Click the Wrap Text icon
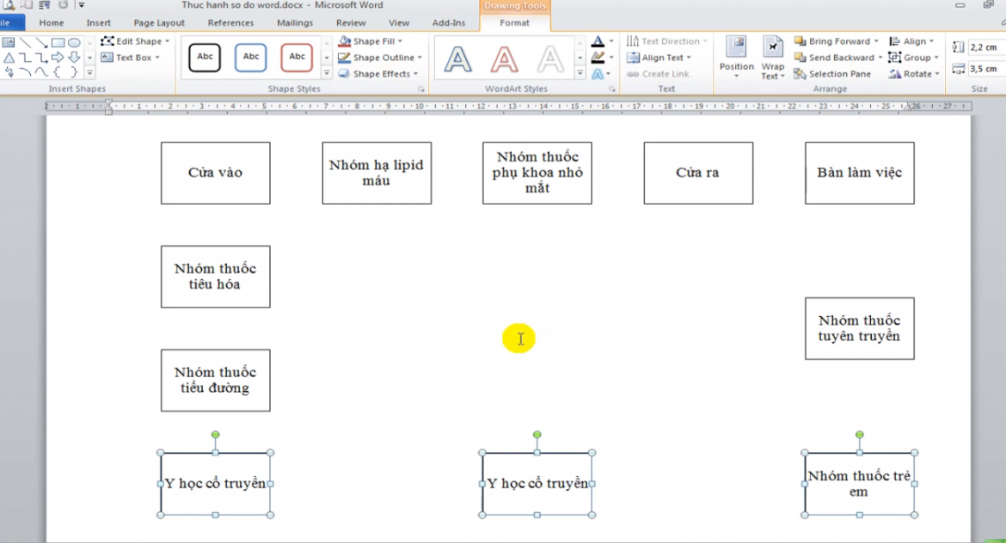The height and width of the screenshot is (543, 1006). pos(773,57)
